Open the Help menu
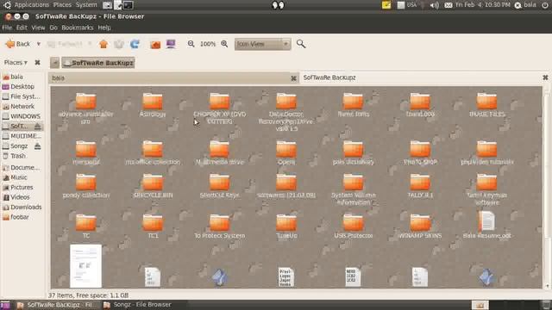This screenshot has height=310, width=552. click(104, 28)
